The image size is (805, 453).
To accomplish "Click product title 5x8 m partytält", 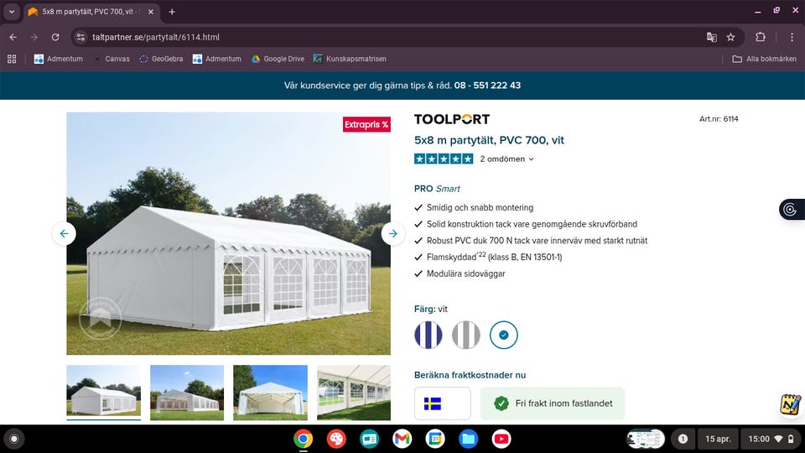I will point(489,140).
